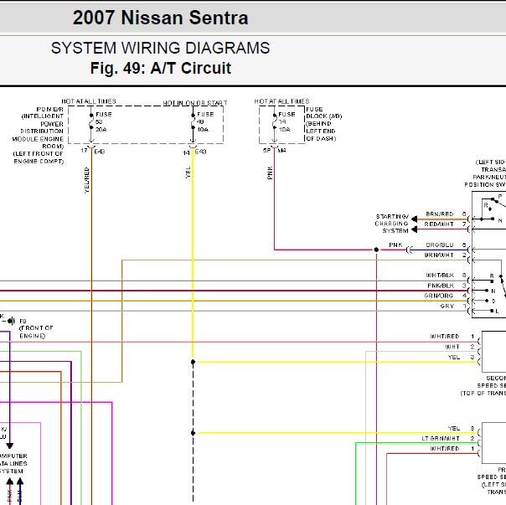Click "HOT AT ALL TIMES" above fuse 53
Viewport: 506px width, 505px height.
89,101
